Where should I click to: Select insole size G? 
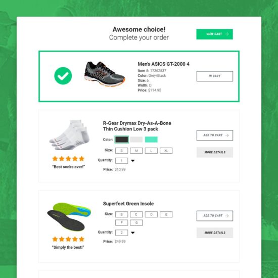(136, 223)
